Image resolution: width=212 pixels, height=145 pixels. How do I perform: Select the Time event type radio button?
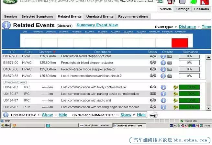pyautogui.click(x=199, y=27)
